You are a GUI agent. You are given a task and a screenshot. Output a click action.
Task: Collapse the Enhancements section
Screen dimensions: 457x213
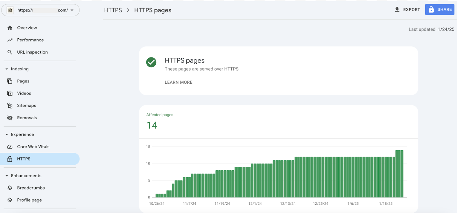tap(7, 176)
